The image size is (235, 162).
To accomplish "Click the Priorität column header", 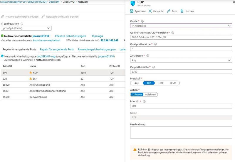I will pos(7,66).
